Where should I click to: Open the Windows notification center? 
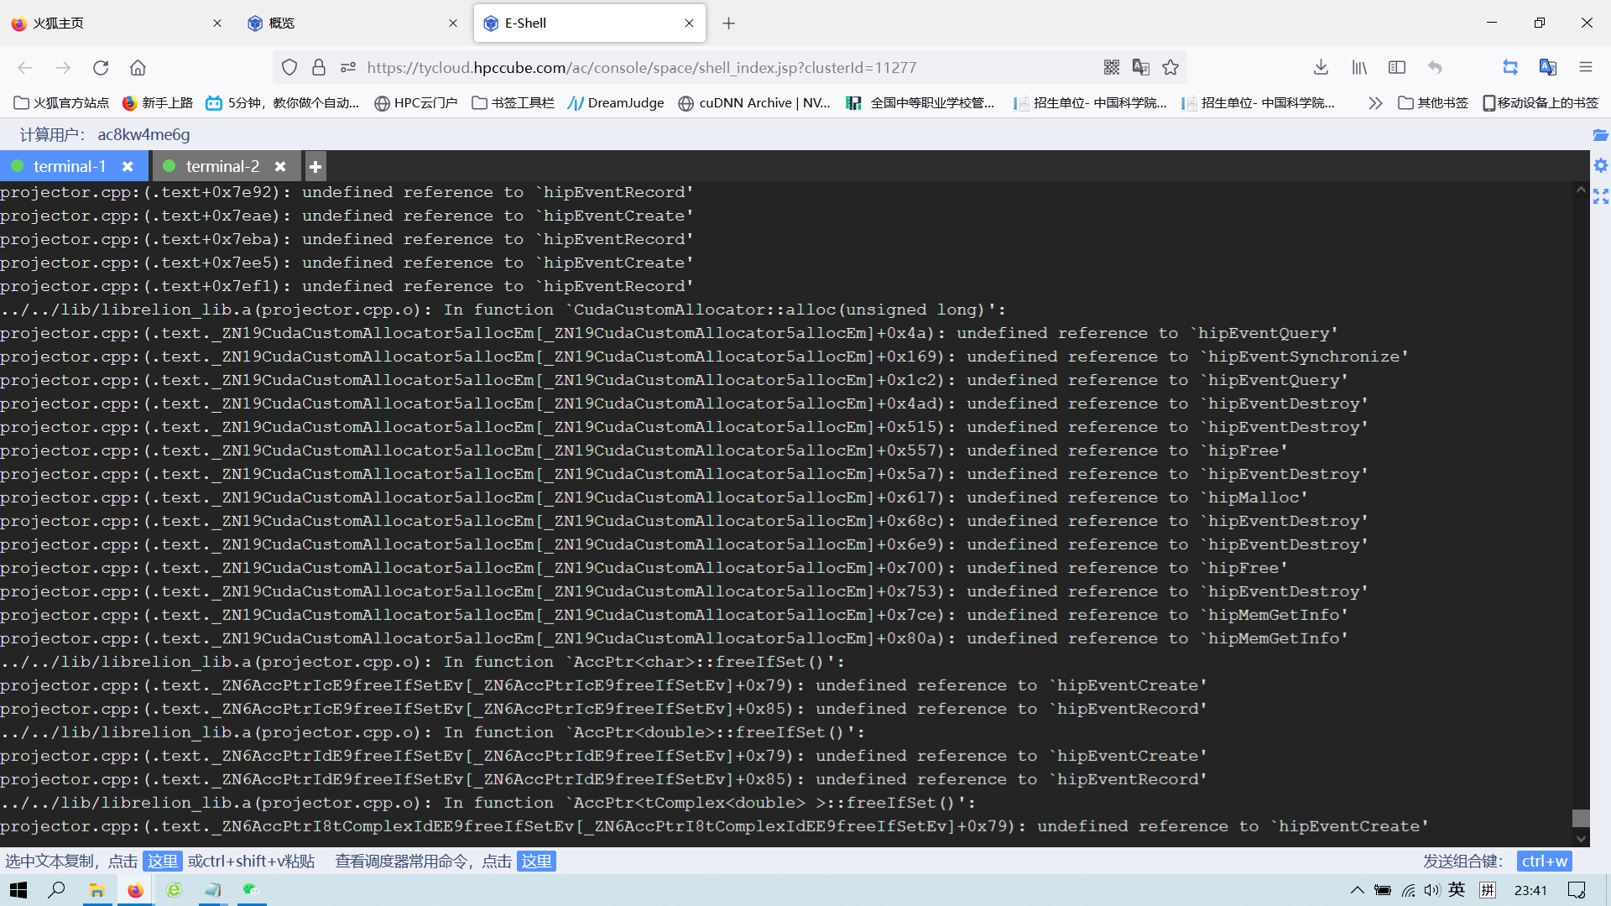[x=1577, y=890]
